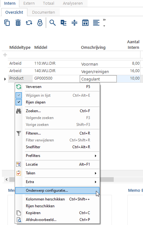143x225 pixels.
Task: Click the calendar layout toolbar icon
Action: click(x=85, y=23)
